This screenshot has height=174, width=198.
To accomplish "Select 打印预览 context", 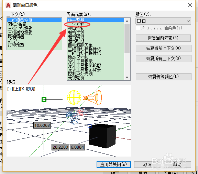I will [16, 45].
